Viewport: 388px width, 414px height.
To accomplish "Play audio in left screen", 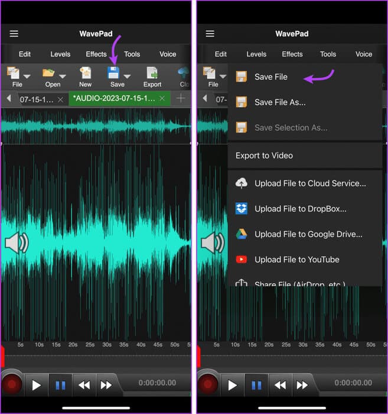I will (36, 385).
